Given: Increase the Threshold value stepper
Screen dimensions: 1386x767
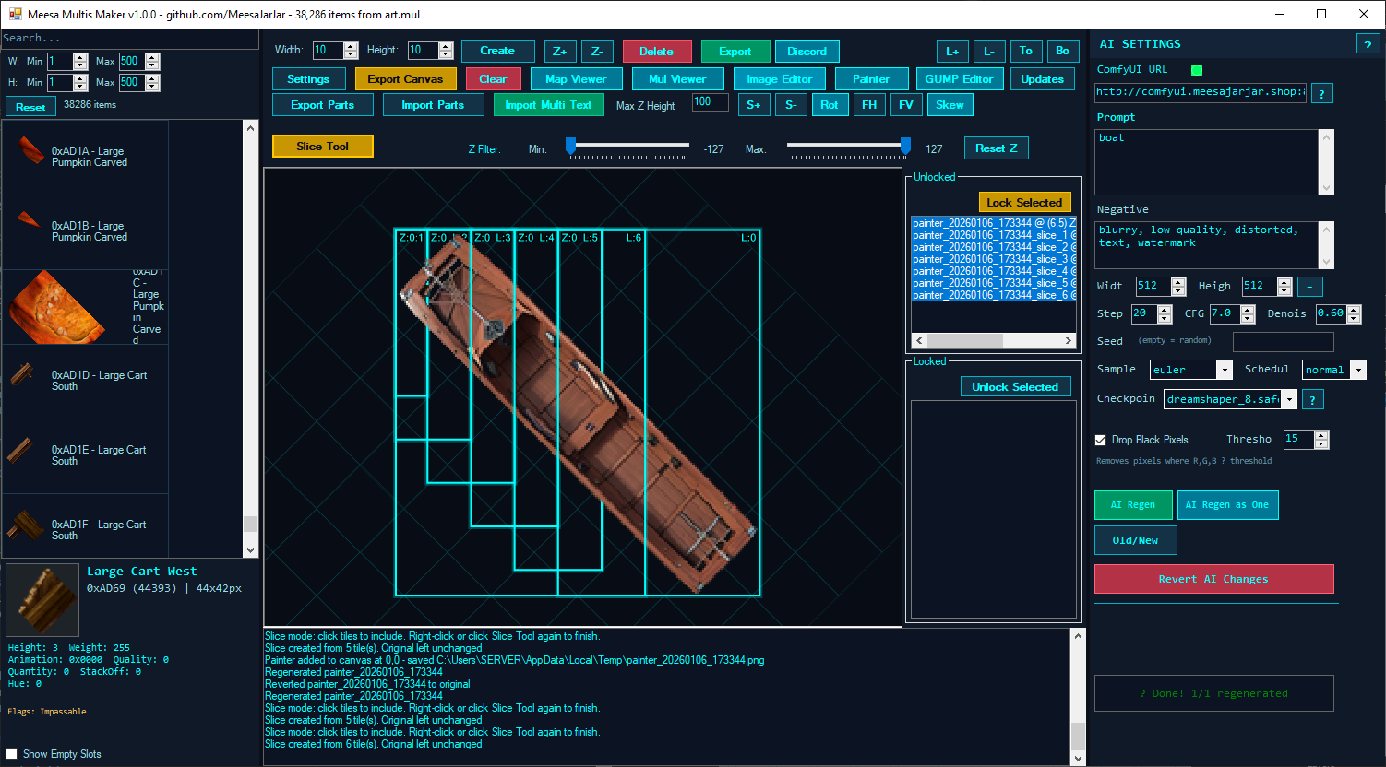Looking at the screenshot, I should (x=1321, y=435).
